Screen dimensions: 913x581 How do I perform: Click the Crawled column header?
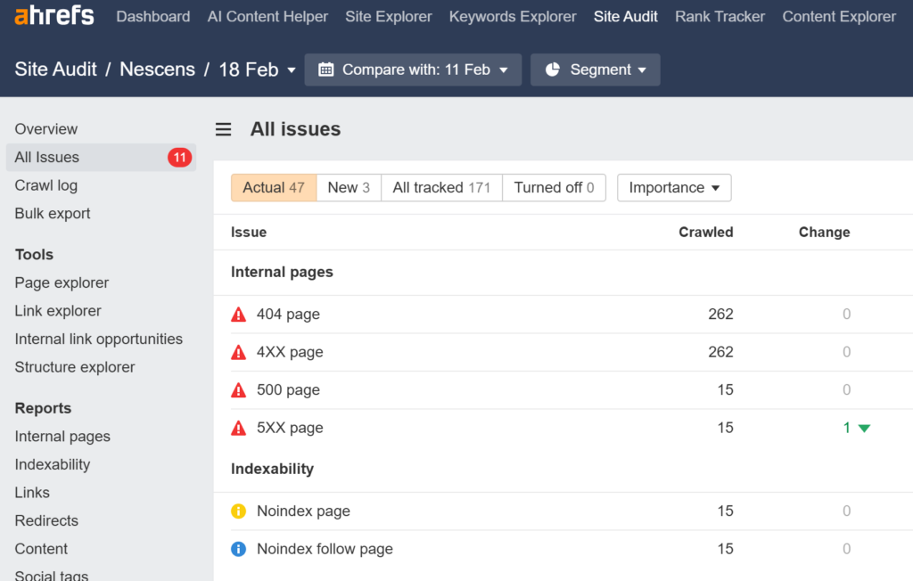[706, 233]
